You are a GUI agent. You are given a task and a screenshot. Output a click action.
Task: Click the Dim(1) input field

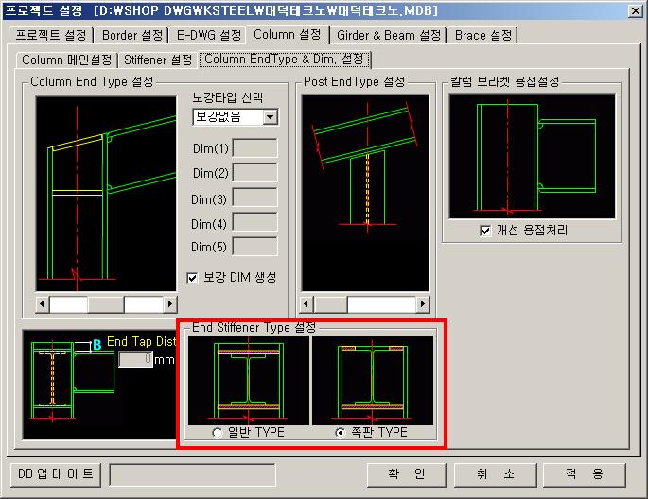point(254,147)
